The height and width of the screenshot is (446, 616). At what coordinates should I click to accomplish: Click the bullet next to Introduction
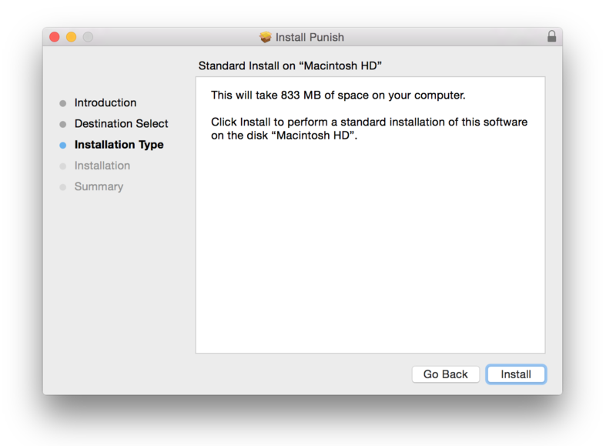pyautogui.click(x=63, y=103)
